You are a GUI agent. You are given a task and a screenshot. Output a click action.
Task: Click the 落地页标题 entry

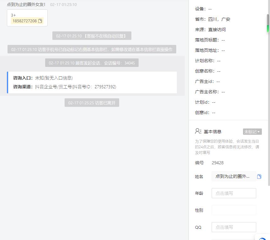coord(210,40)
